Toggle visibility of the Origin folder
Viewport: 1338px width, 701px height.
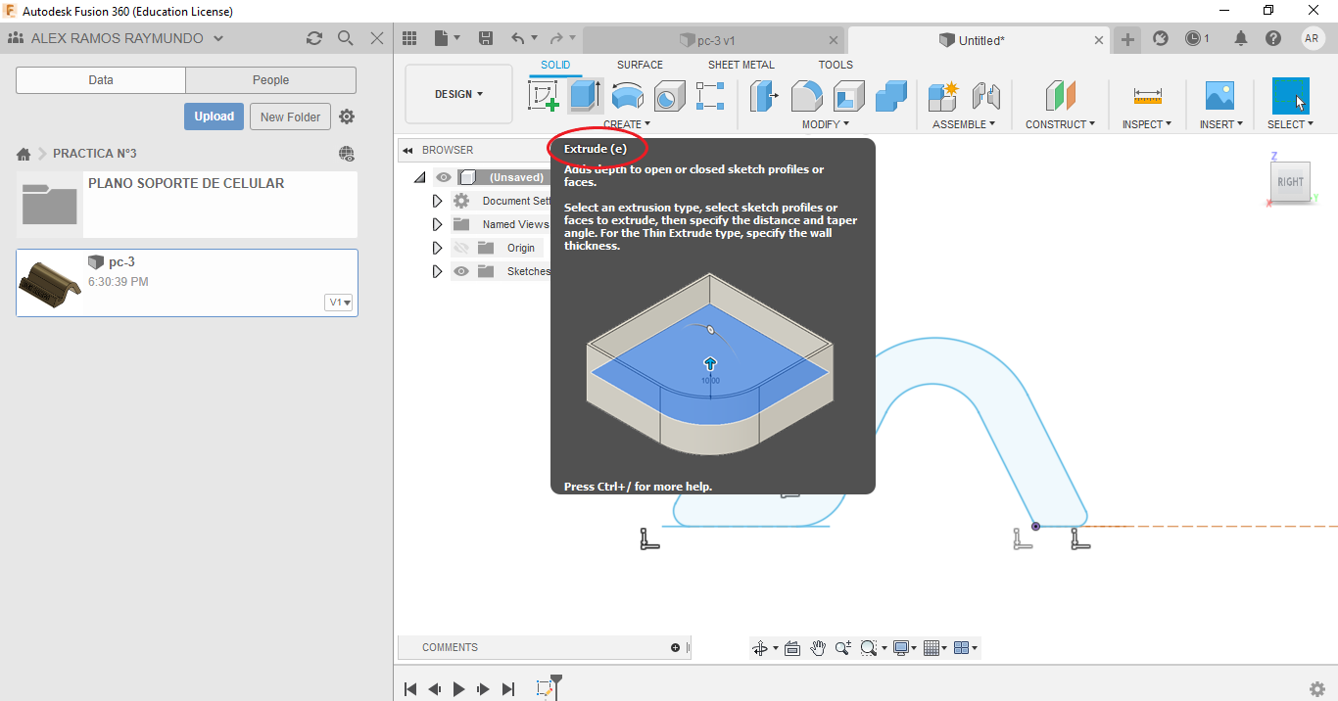point(461,248)
